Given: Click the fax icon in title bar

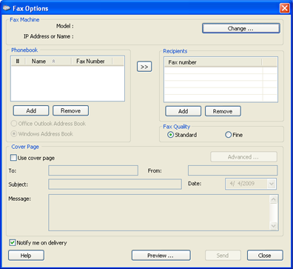Looking at the screenshot, I should pos(7,8).
